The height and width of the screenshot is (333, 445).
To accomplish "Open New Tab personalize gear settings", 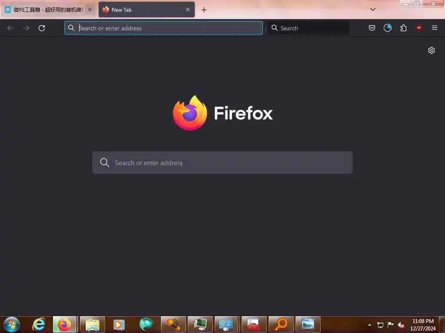I will 432,50.
